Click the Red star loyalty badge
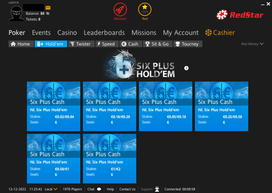 [145, 10]
